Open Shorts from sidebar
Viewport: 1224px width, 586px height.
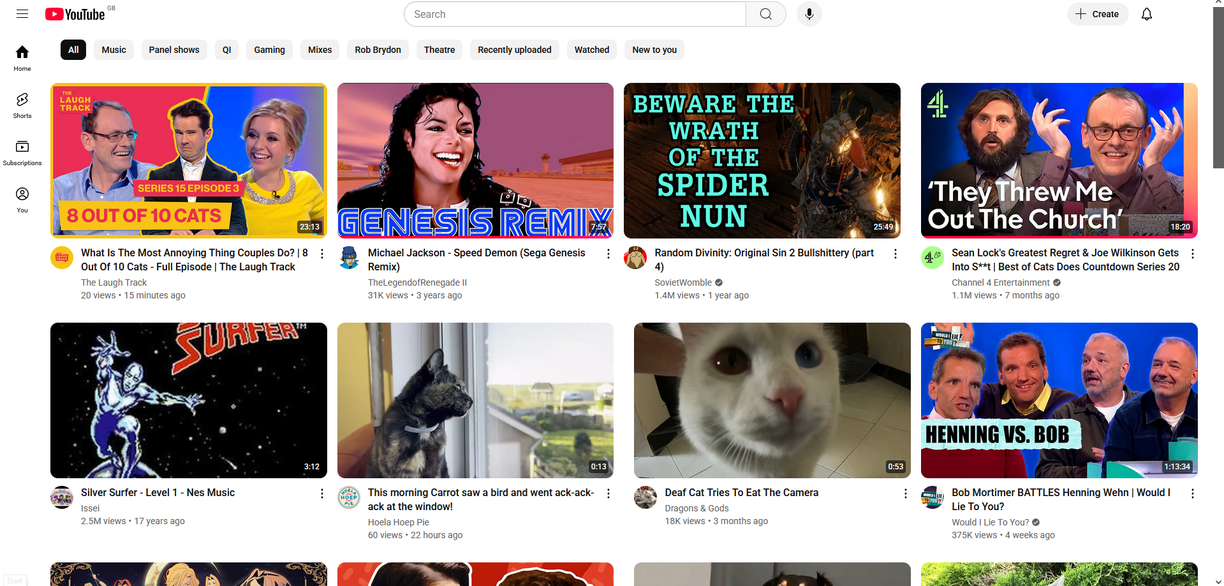(22, 105)
